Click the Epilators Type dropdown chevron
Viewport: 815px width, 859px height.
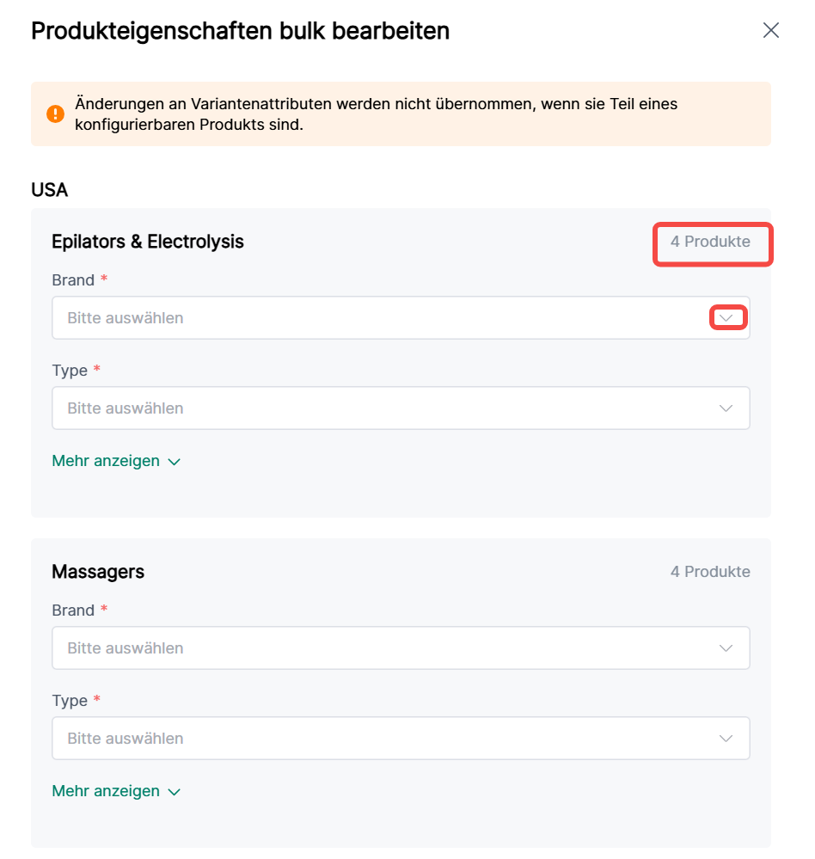pos(726,408)
